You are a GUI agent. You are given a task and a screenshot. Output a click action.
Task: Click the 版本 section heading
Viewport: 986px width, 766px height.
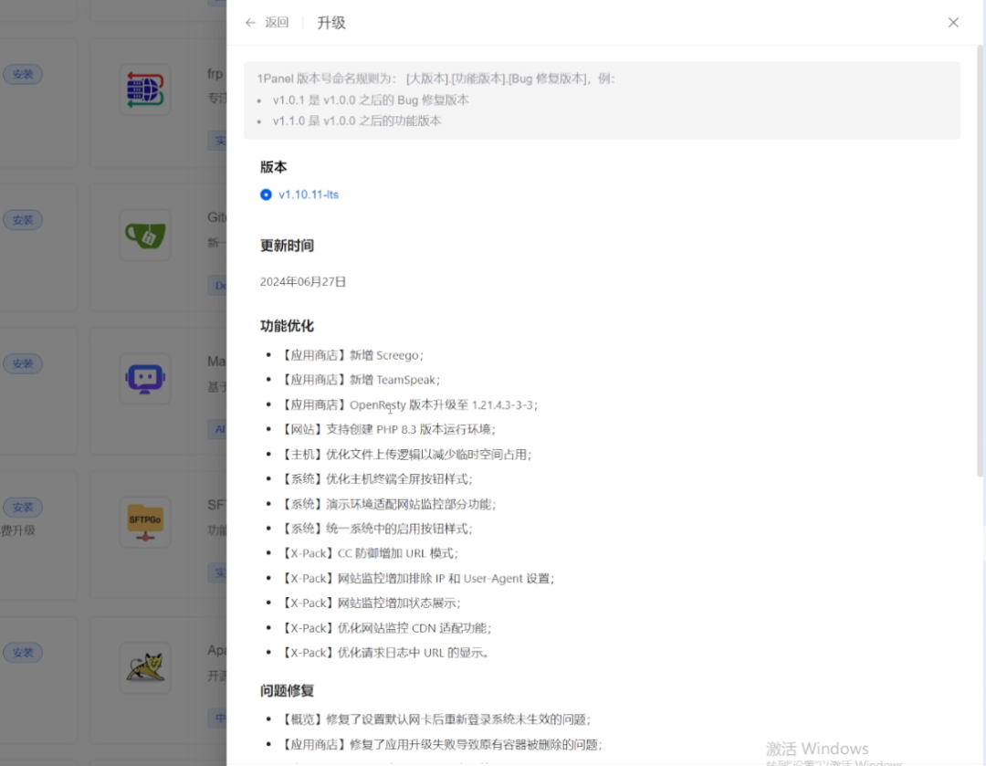pyautogui.click(x=274, y=167)
